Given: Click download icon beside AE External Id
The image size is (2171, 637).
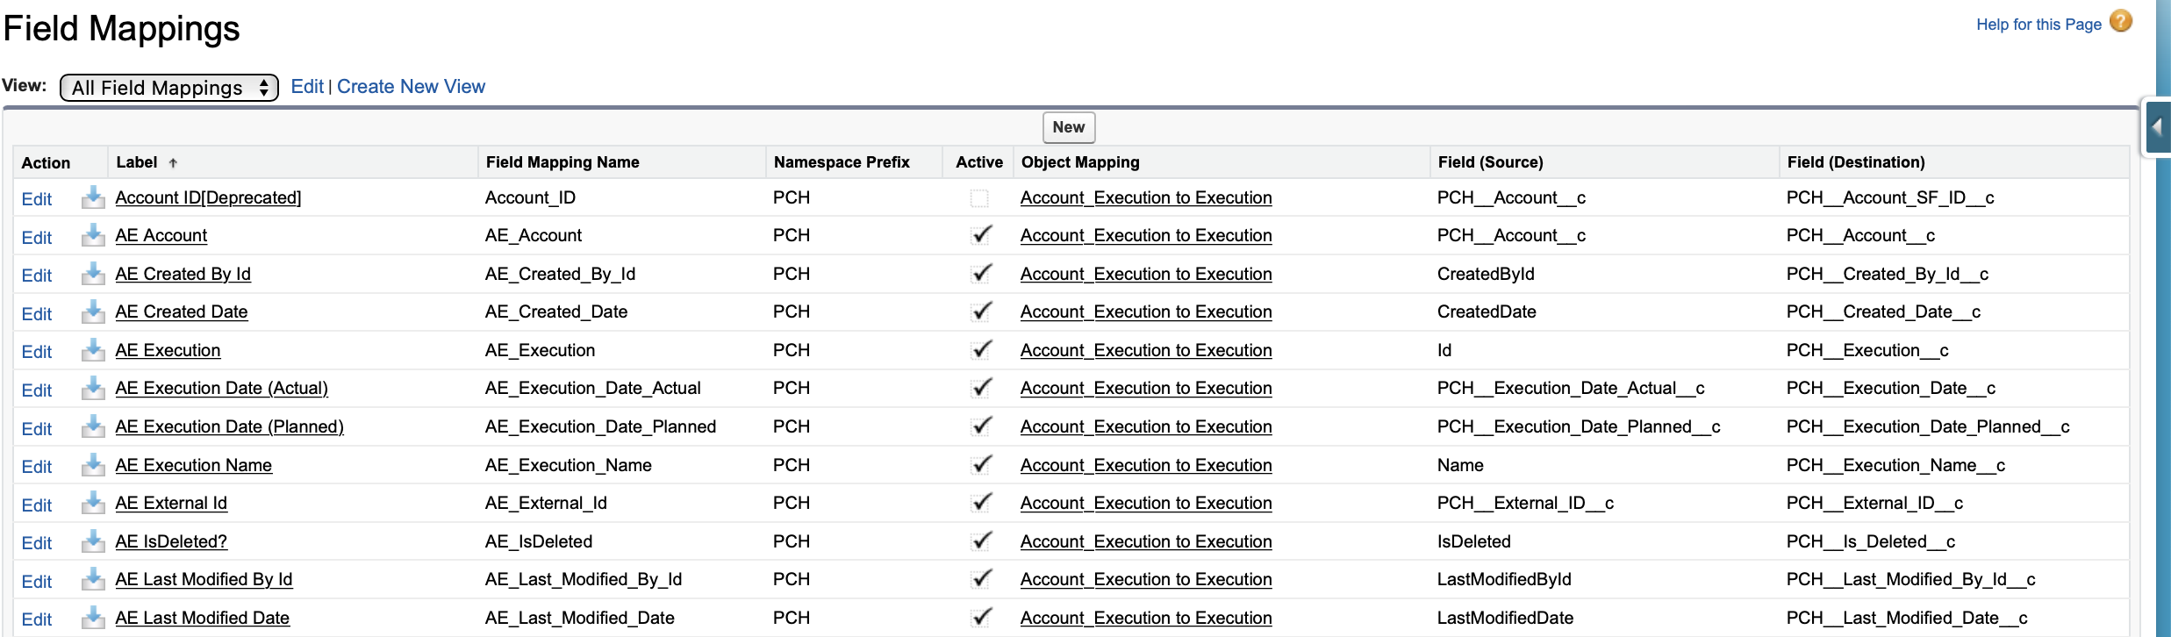Looking at the screenshot, I should click(93, 504).
